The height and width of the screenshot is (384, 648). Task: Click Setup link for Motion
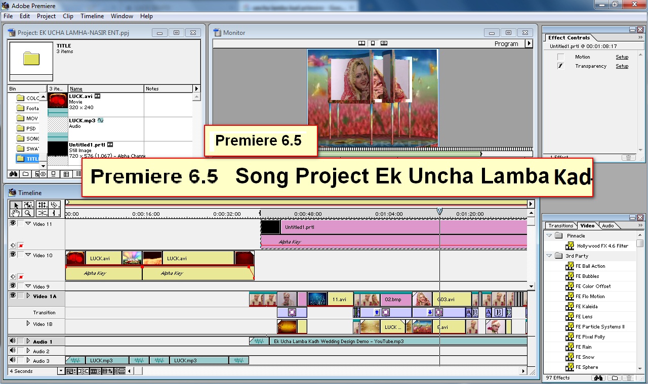pyautogui.click(x=622, y=57)
